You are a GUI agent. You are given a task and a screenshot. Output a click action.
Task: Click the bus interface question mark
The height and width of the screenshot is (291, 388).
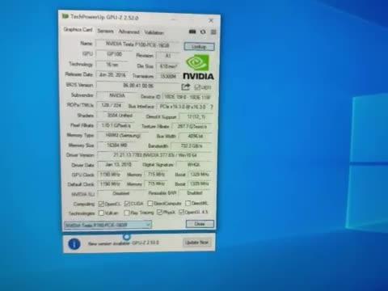212,107
